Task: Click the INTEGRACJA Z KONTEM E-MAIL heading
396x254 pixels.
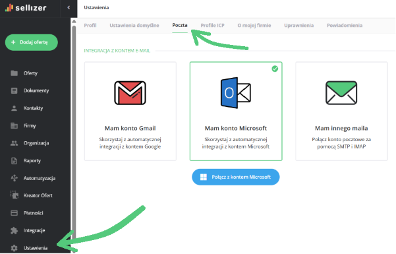Action: coord(117,51)
